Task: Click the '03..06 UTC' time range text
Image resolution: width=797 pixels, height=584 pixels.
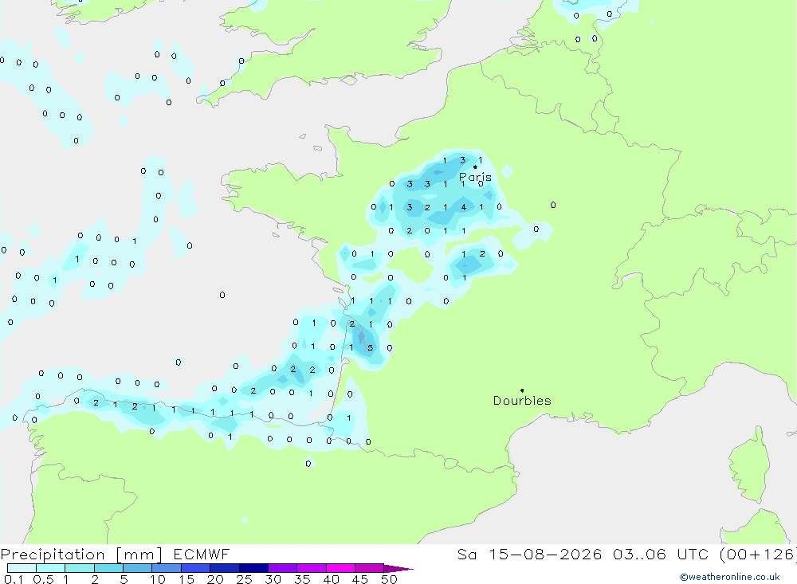Action: pos(661,555)
